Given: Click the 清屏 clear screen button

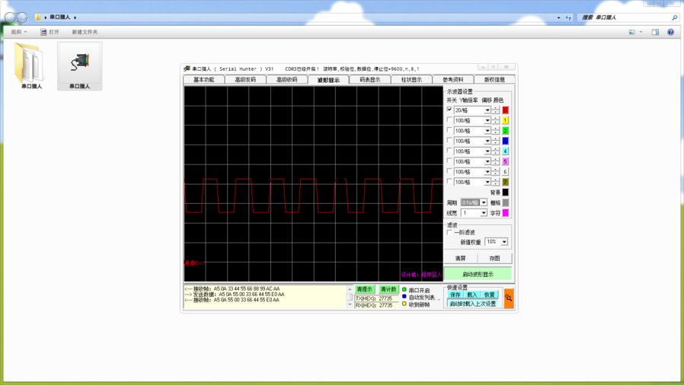Looking at the screenshot, I should [461, 258].
